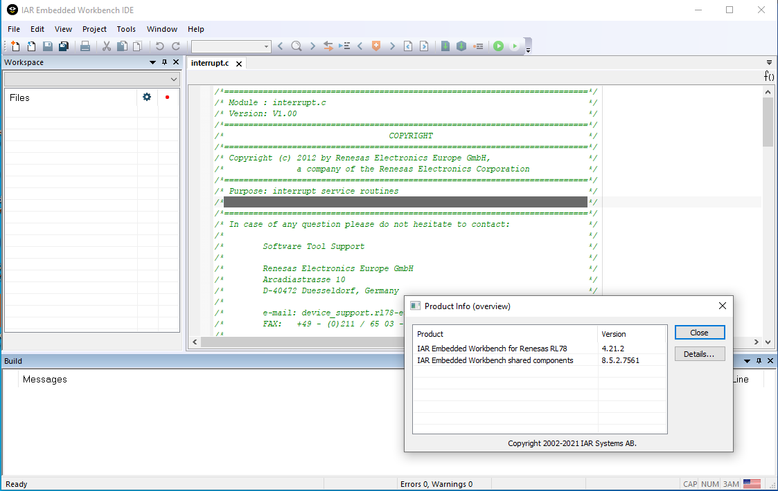Click the Make build icon

pos(461,46)
